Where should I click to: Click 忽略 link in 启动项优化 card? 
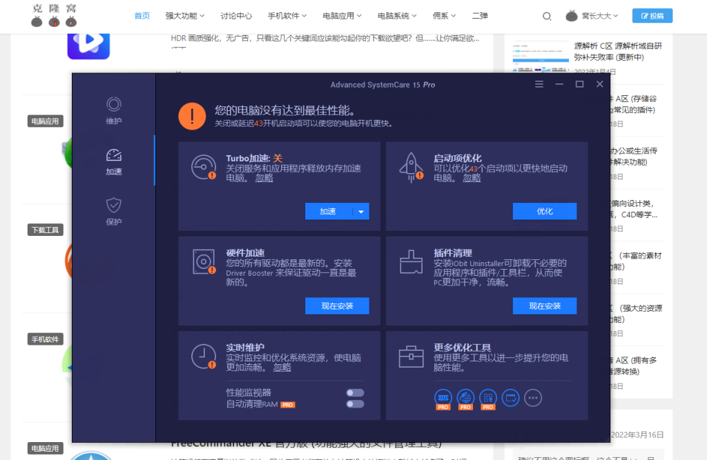(x=472, y=178)
